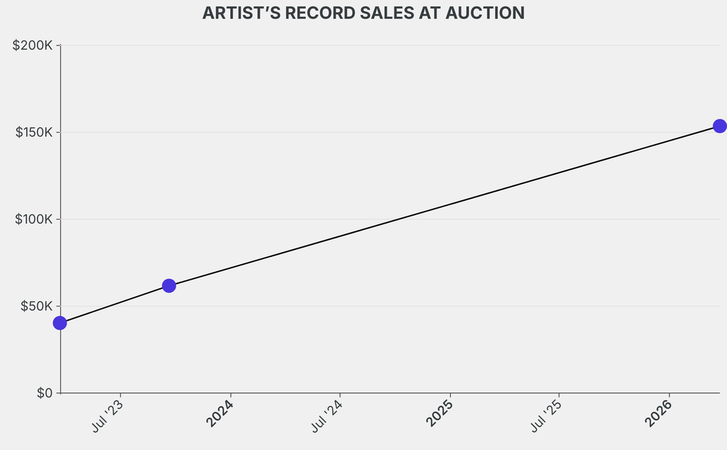Click the Jul '24 x-axis label
Screen dimensions: 727x450
(x=328, y=416)
